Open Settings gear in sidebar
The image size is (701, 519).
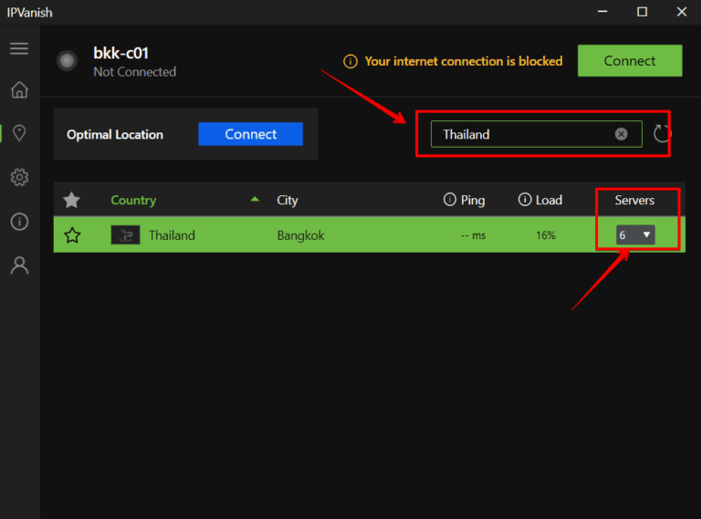[19, 177]
